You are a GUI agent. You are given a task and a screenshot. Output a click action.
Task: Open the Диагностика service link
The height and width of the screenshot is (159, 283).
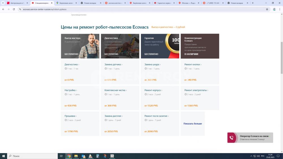pos(72,65)
